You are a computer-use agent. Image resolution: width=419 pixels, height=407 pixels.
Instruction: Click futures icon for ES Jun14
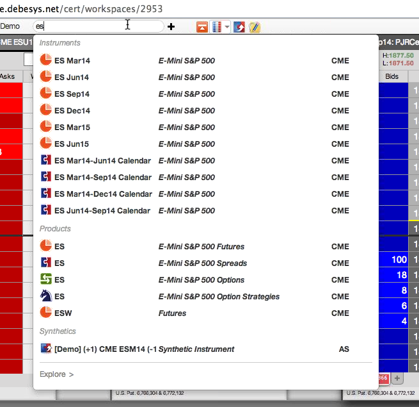[x=45, y=76]
